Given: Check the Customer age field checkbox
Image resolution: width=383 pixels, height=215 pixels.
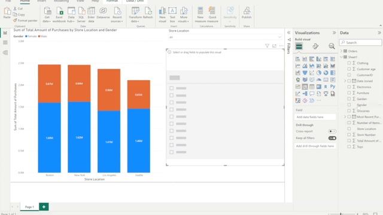Looking at the screenshot, I should coord(349,69).
